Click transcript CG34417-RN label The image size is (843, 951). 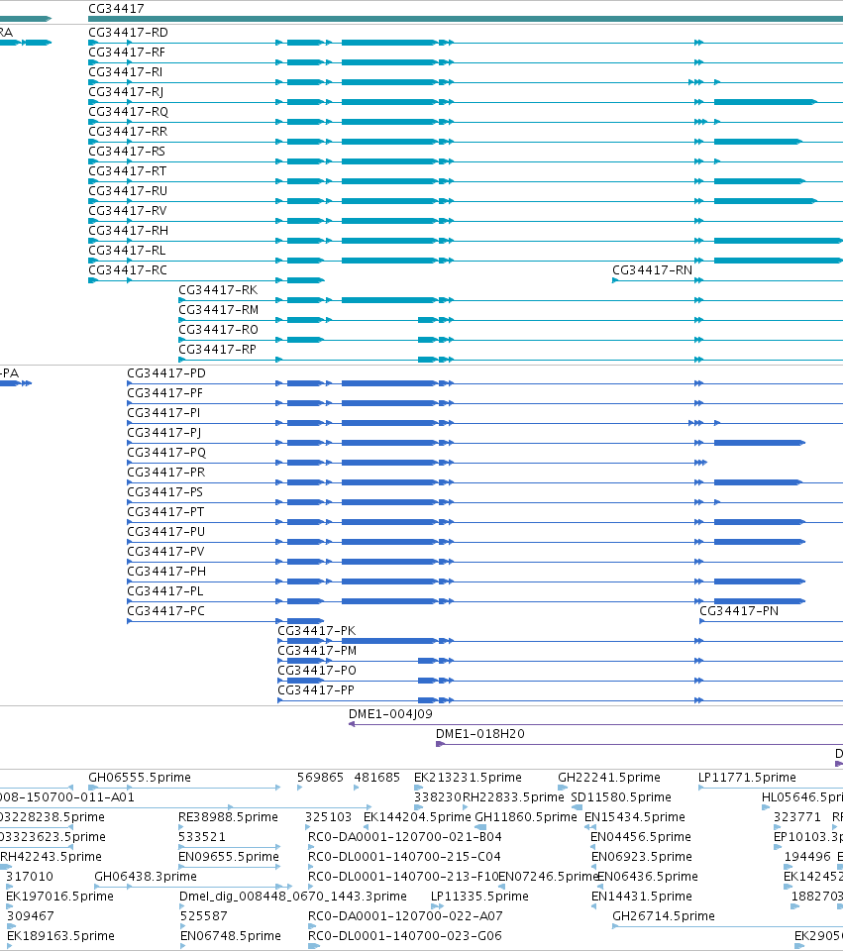pos(653,269)
